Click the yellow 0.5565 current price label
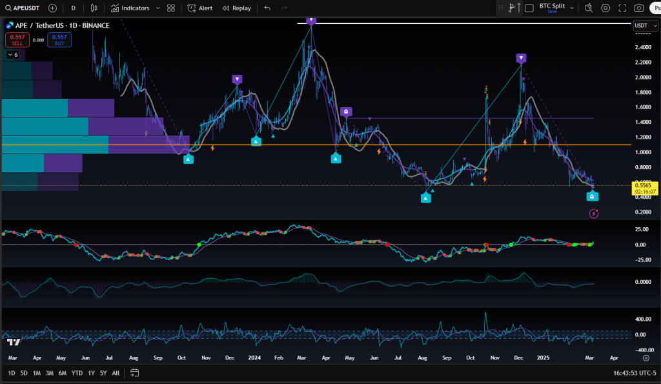 click(645, 188)
